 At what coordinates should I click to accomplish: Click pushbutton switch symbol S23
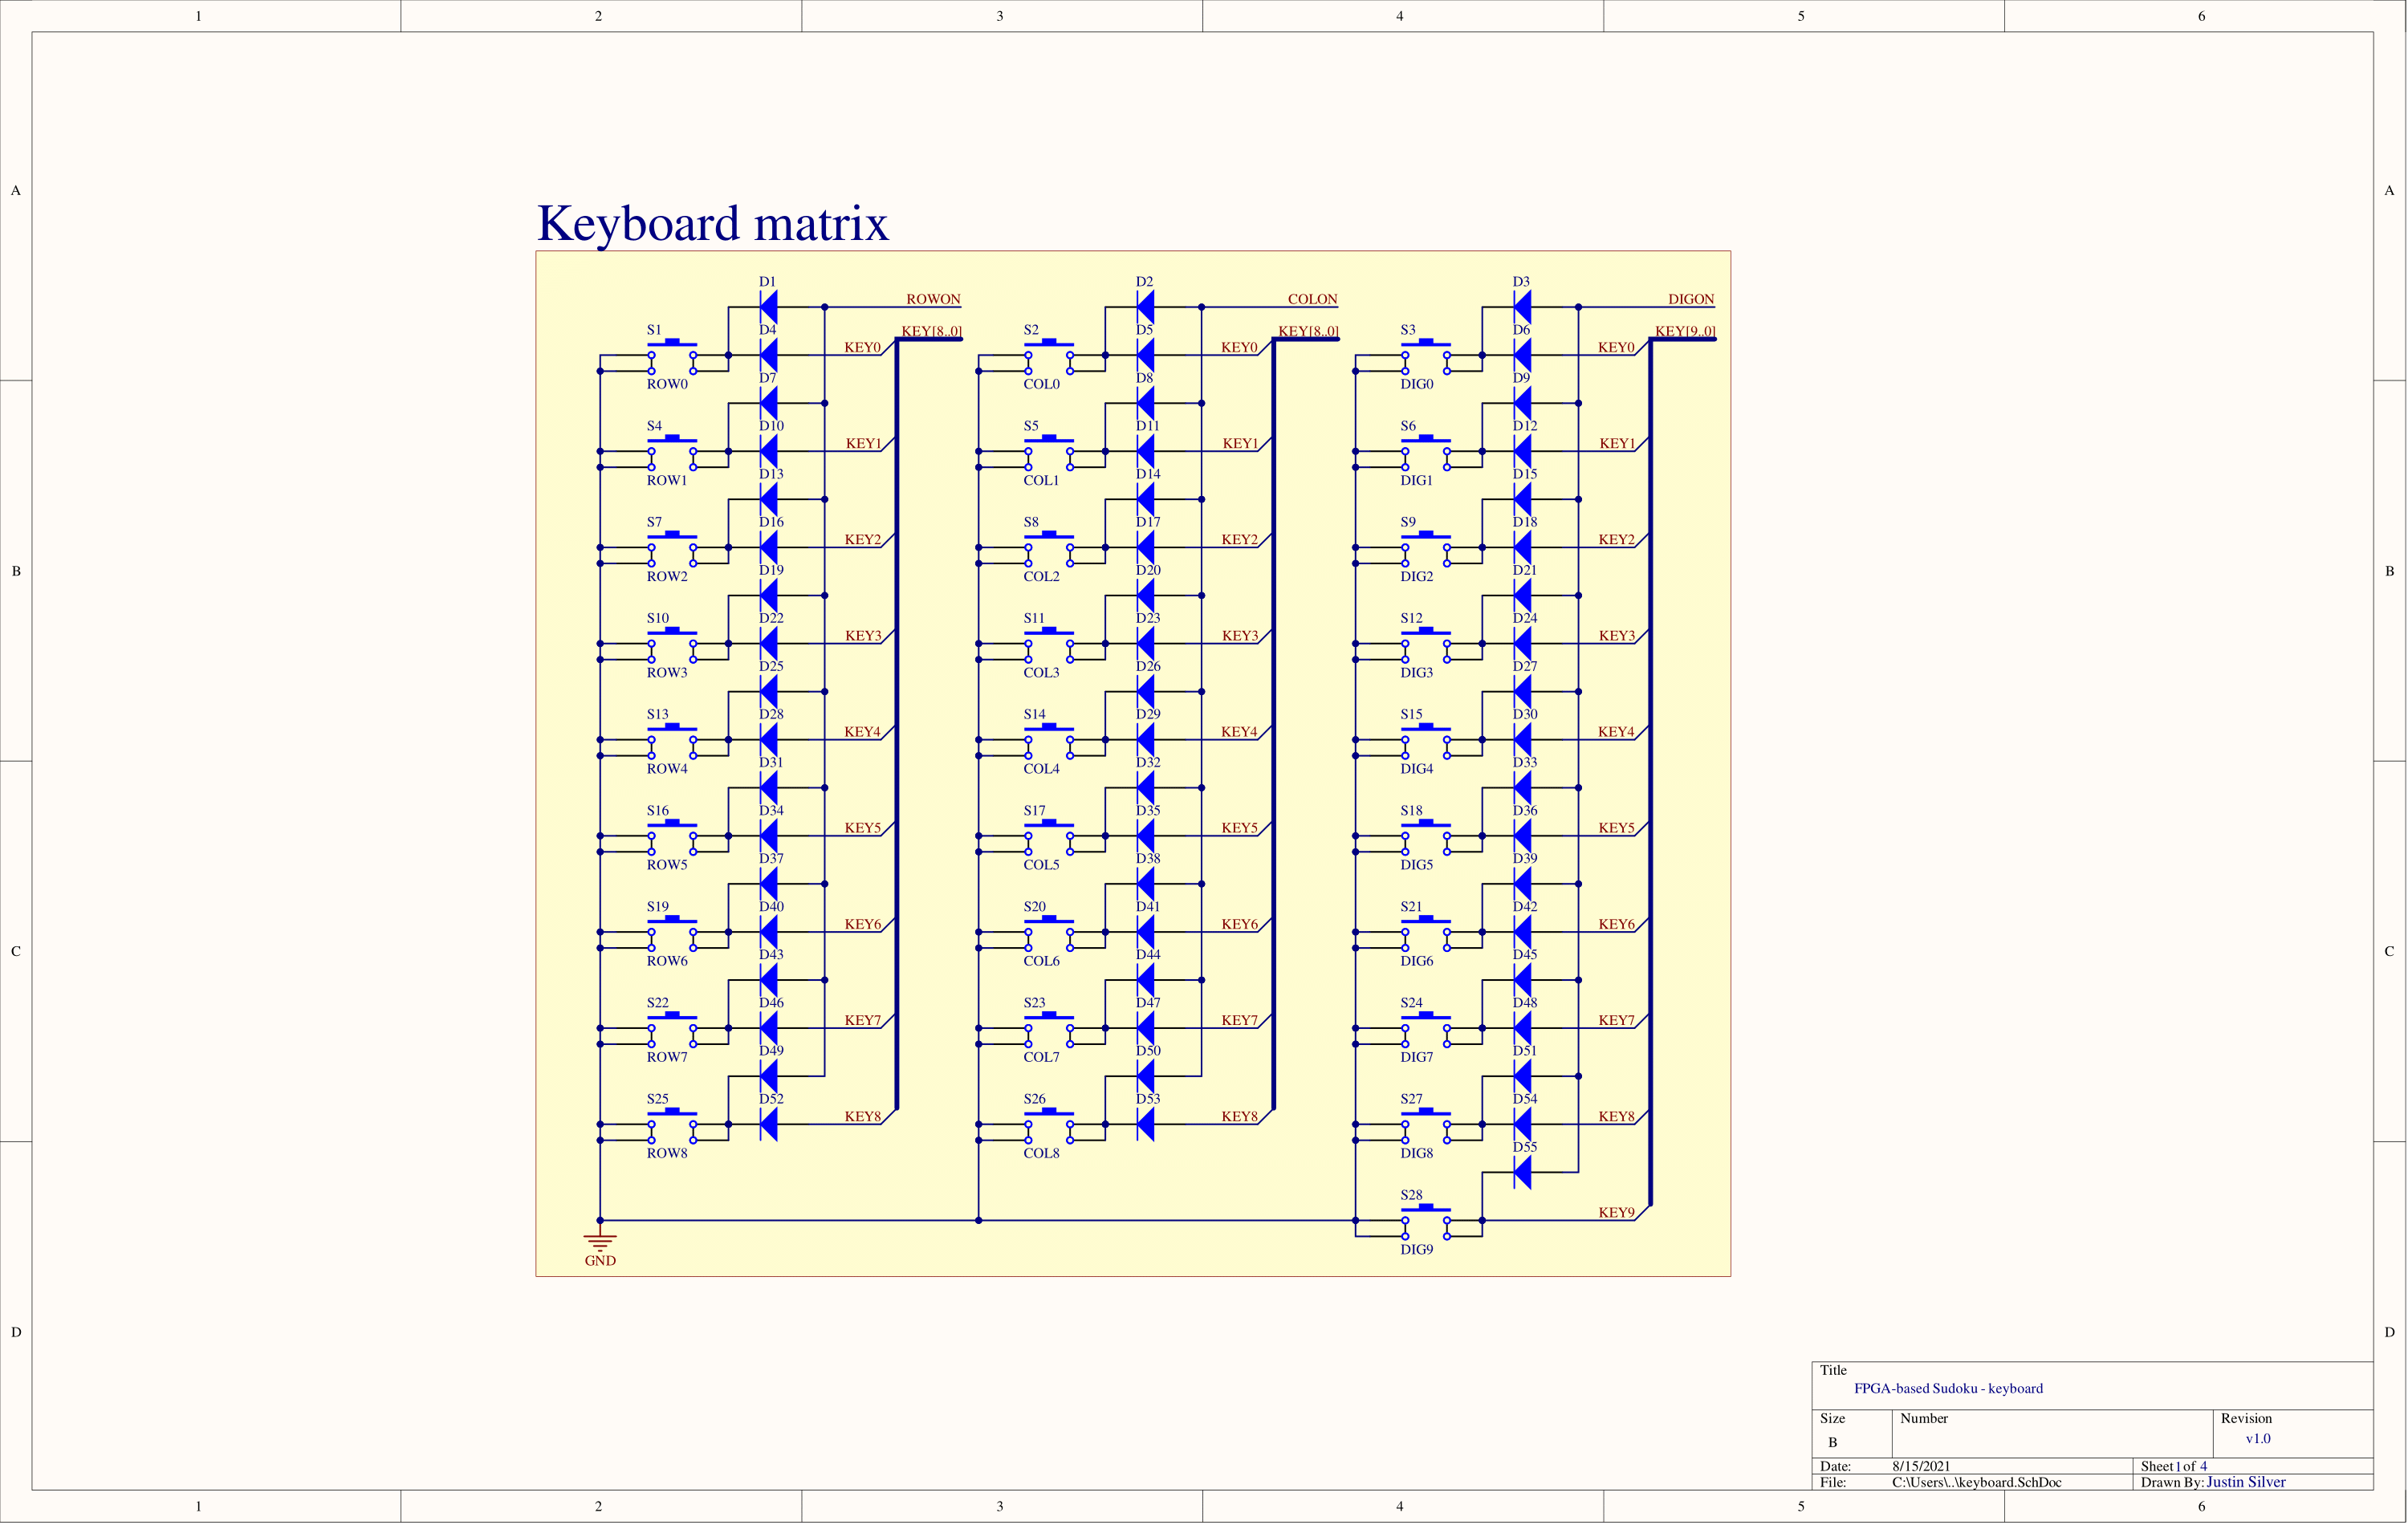click(1049, 1029)
